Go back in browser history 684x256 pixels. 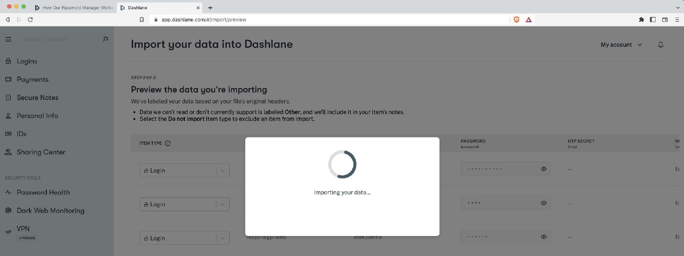tap(7, 20)
